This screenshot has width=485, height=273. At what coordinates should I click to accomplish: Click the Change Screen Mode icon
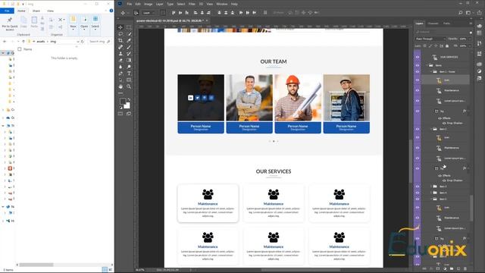click(x=129, y=114)
